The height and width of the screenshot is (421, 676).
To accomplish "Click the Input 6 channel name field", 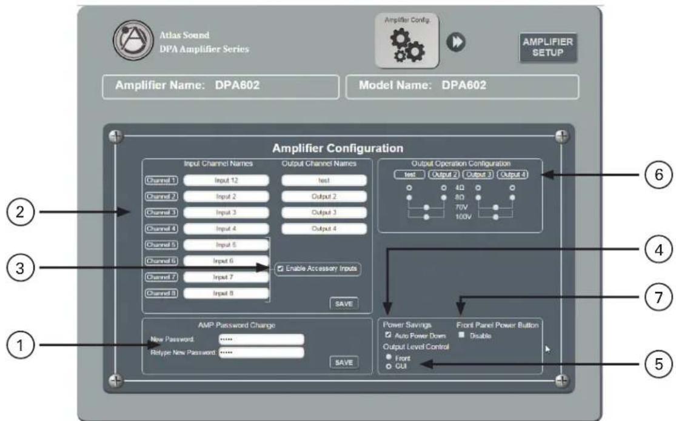I will 226,261.
